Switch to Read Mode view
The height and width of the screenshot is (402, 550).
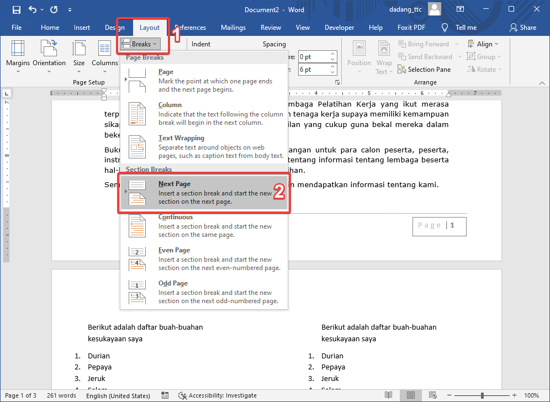[389, 395]
